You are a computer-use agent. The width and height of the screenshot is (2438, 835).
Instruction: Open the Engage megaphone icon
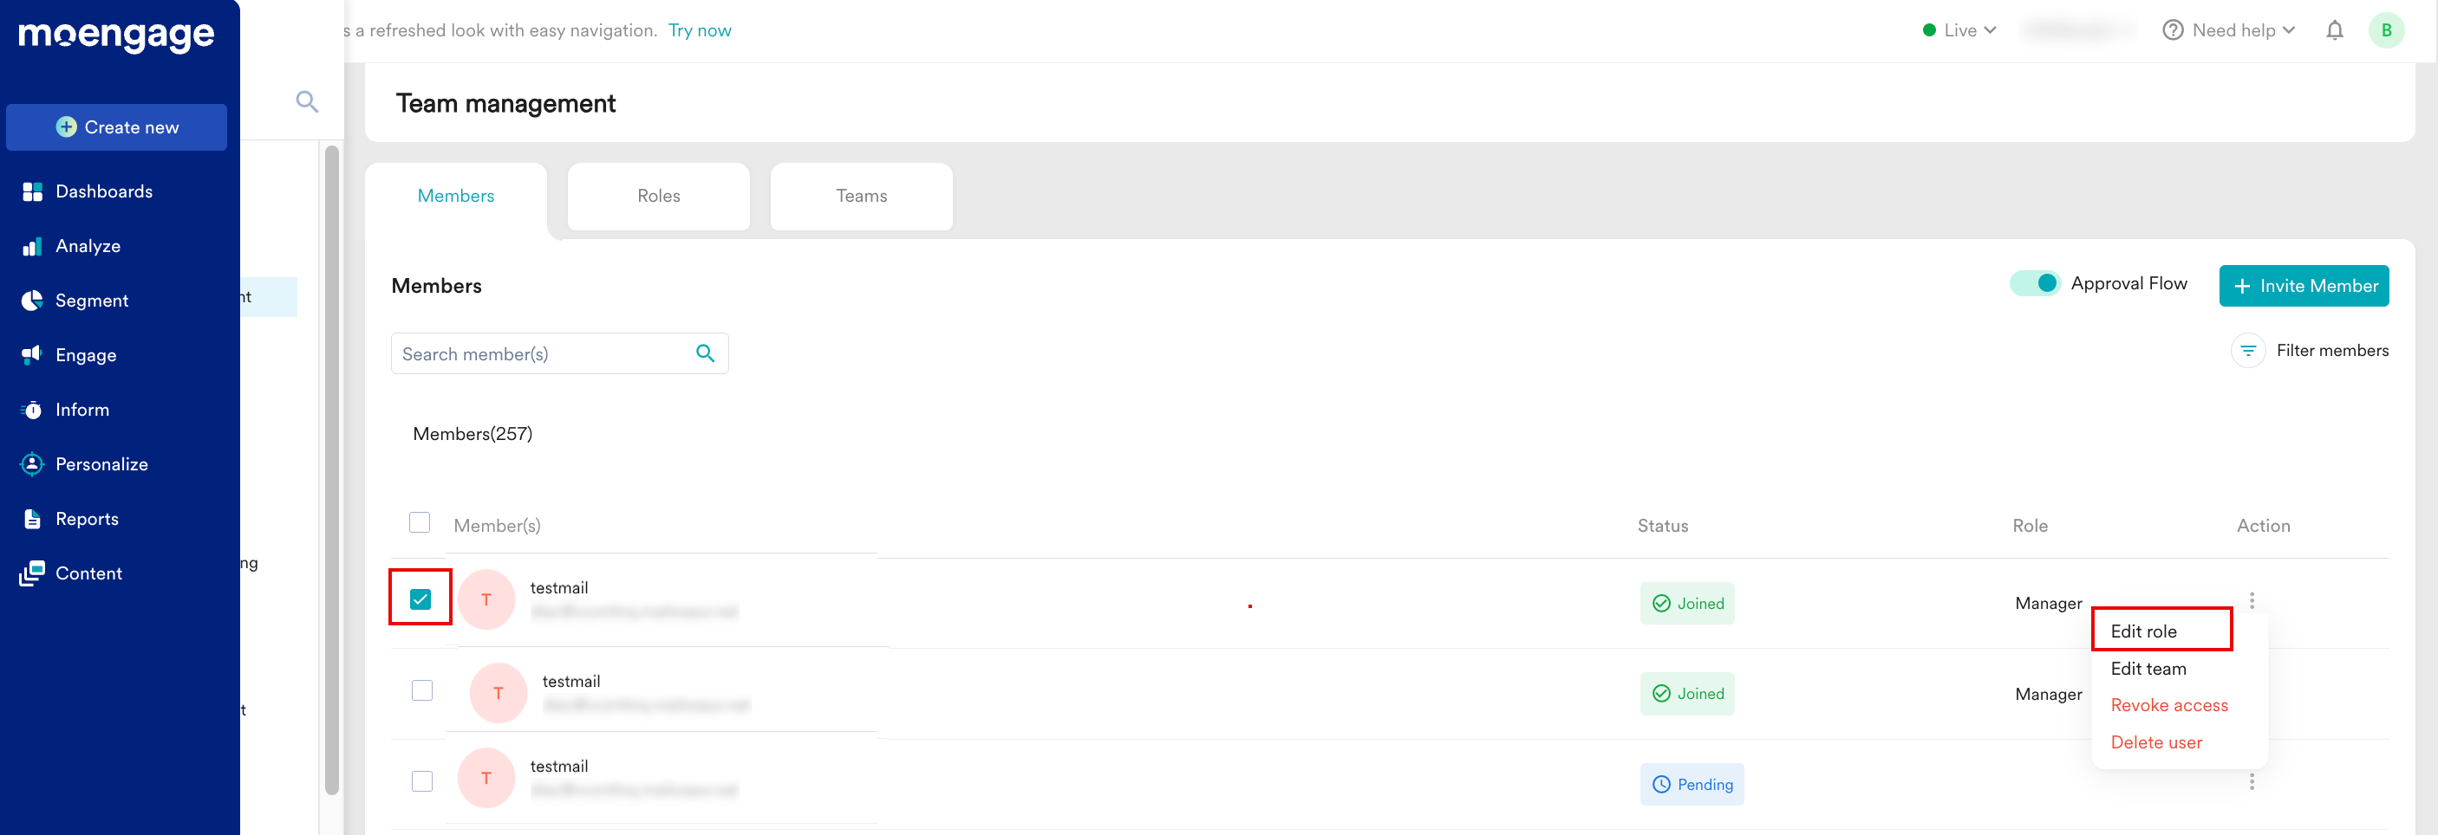click(x=32, y=354)
